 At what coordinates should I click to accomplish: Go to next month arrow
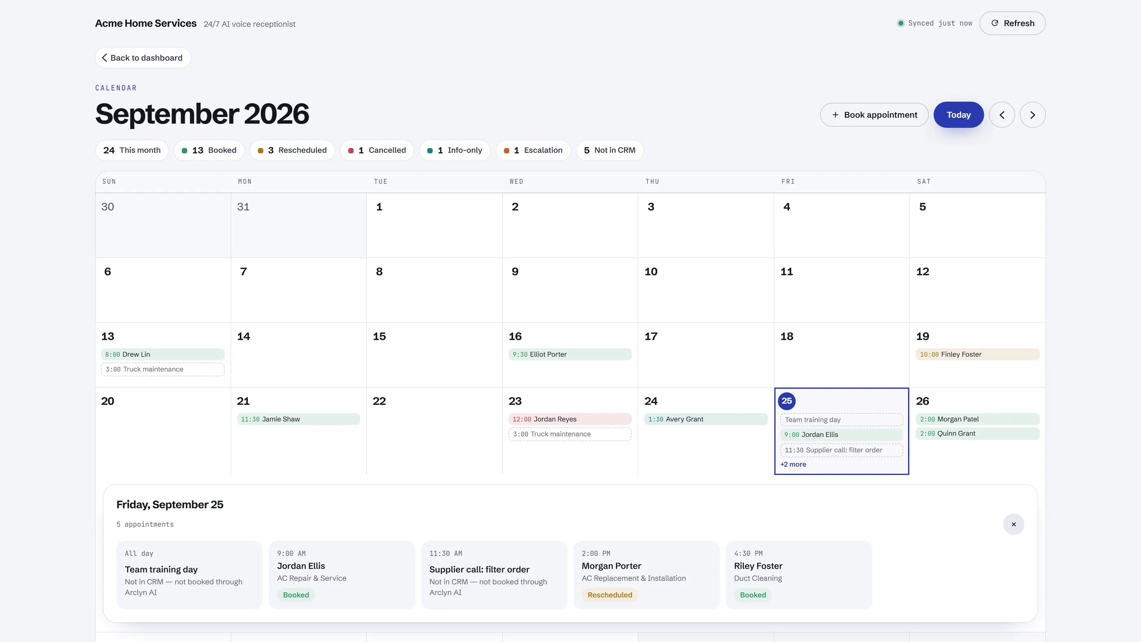[1033, 115]
